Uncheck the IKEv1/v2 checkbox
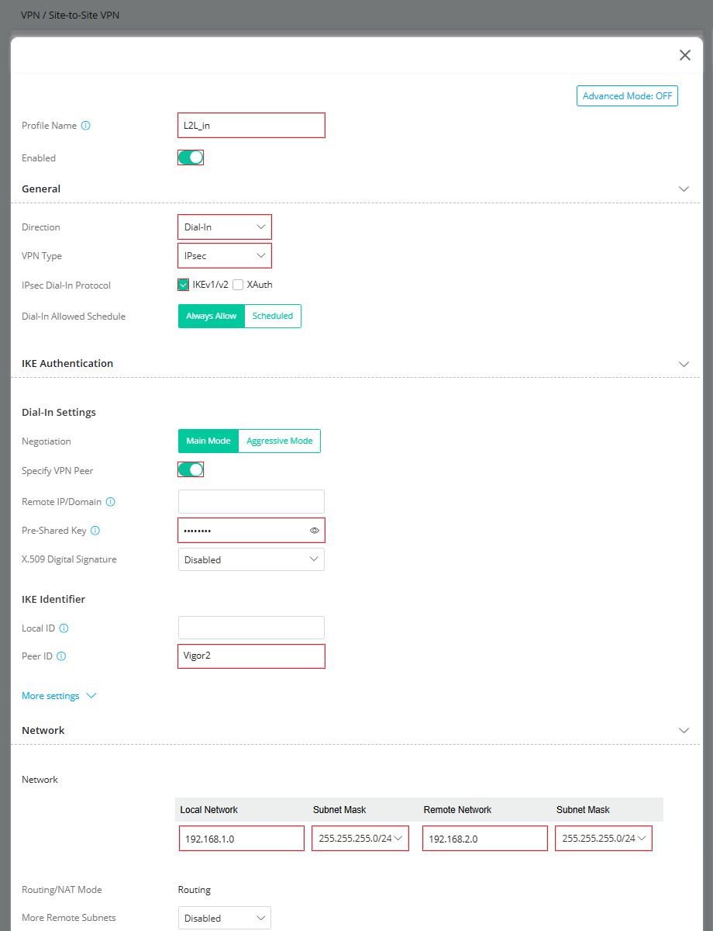This screenshot has height=931, width=713. click(x=184, y=285)
